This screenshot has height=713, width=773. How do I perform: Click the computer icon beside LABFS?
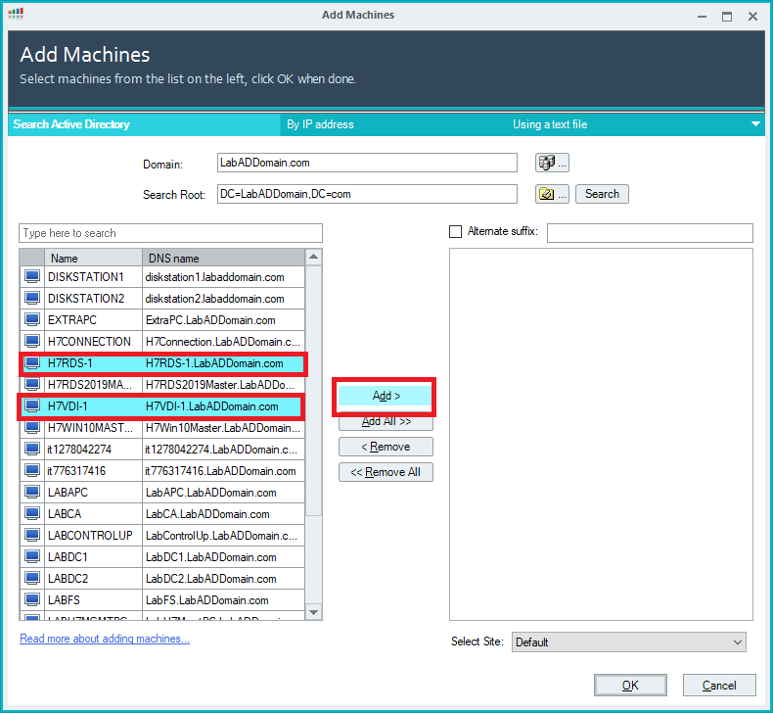pyautogui.click(x=32, y=600)
